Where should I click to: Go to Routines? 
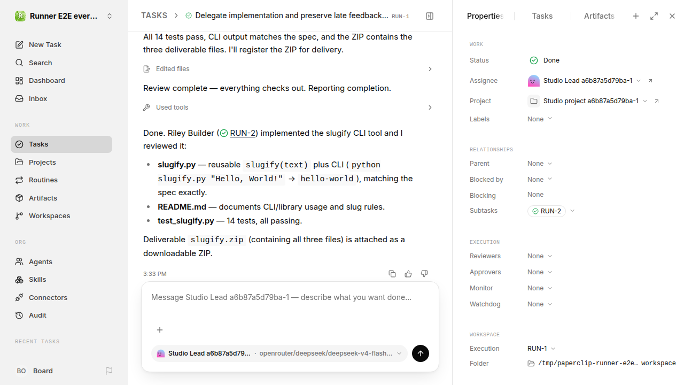tap(61, 180)
